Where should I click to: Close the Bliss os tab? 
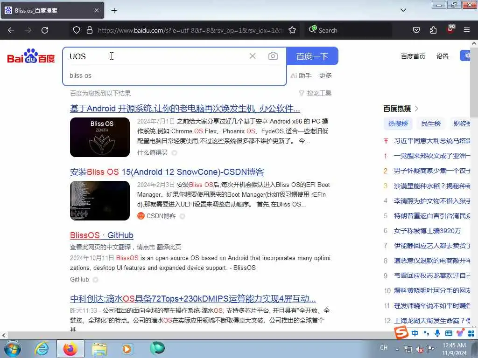(x=96, y=10)
